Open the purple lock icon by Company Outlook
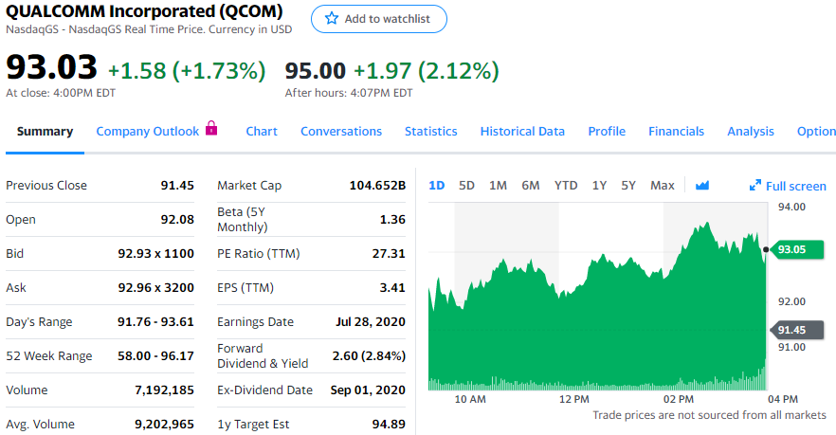 (211, 128)
